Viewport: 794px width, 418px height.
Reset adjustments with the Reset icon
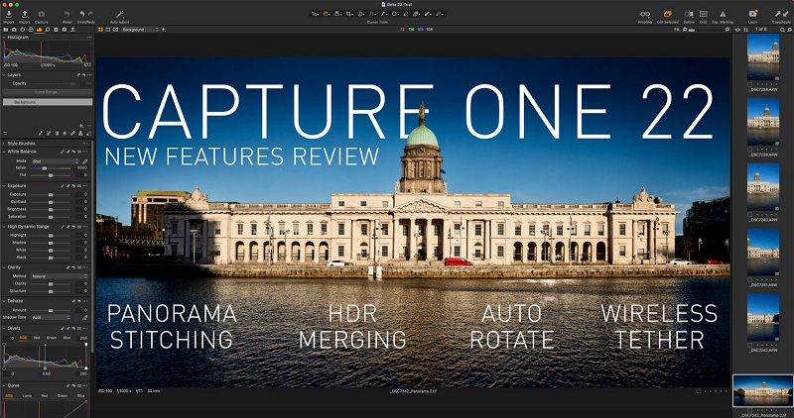(66, 14)
